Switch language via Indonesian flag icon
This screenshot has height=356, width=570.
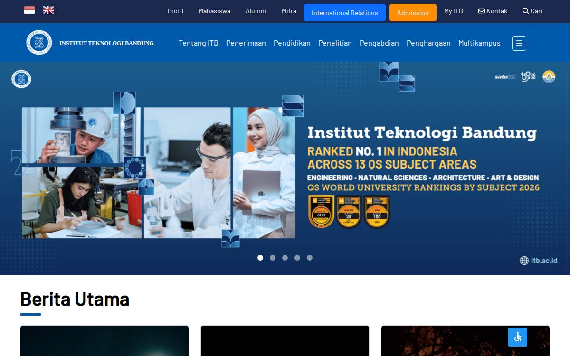tap(29, 10)
